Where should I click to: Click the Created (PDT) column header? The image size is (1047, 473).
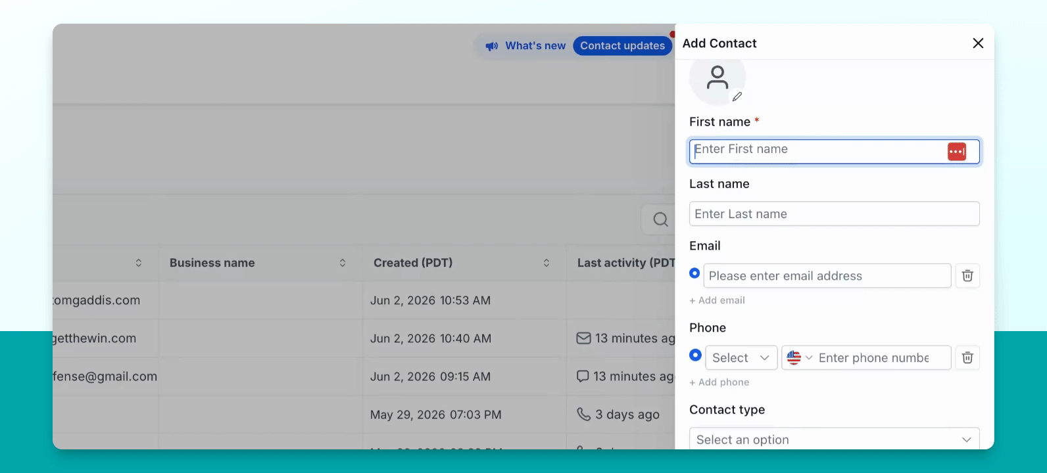(413, 263)
